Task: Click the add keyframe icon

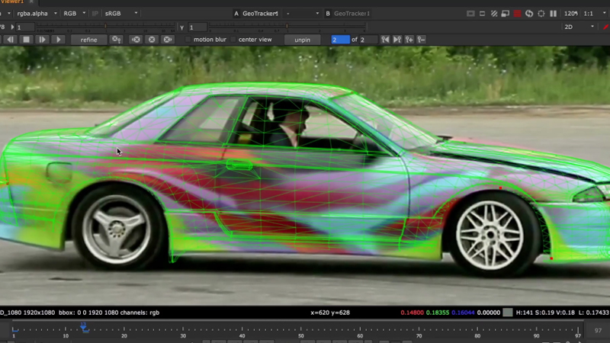Action: (409, 40)
